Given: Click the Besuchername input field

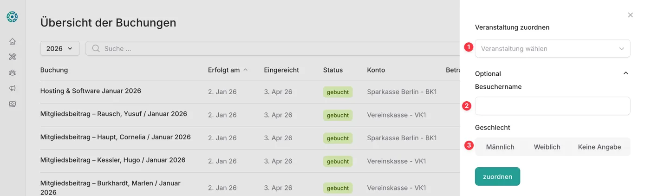Looking at the screenshot, I should 552,106.
